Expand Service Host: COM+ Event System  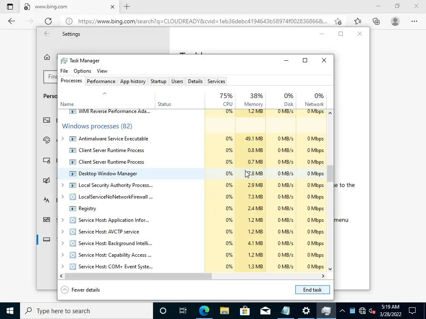pos(63,267)
